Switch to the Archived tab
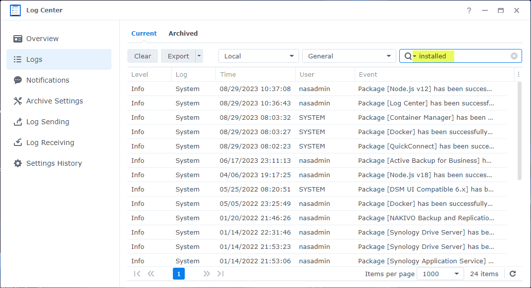 click(183, 34)
